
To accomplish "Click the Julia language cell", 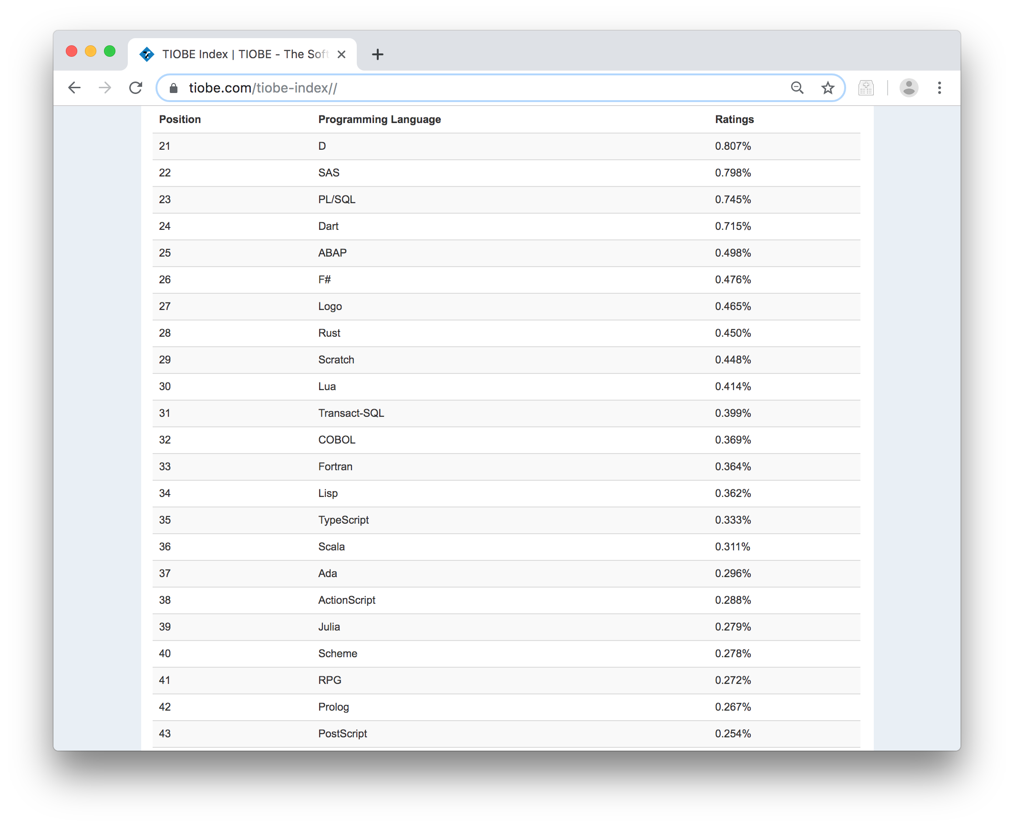I will pos(329,627).
